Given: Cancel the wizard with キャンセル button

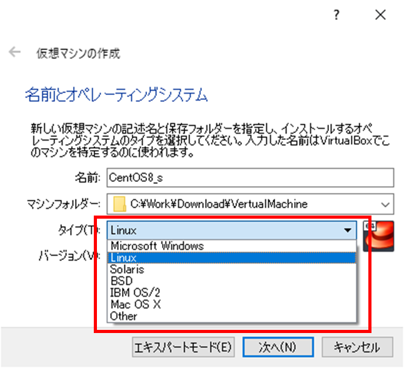Looking at the screenshot, I should click(357, 347).
